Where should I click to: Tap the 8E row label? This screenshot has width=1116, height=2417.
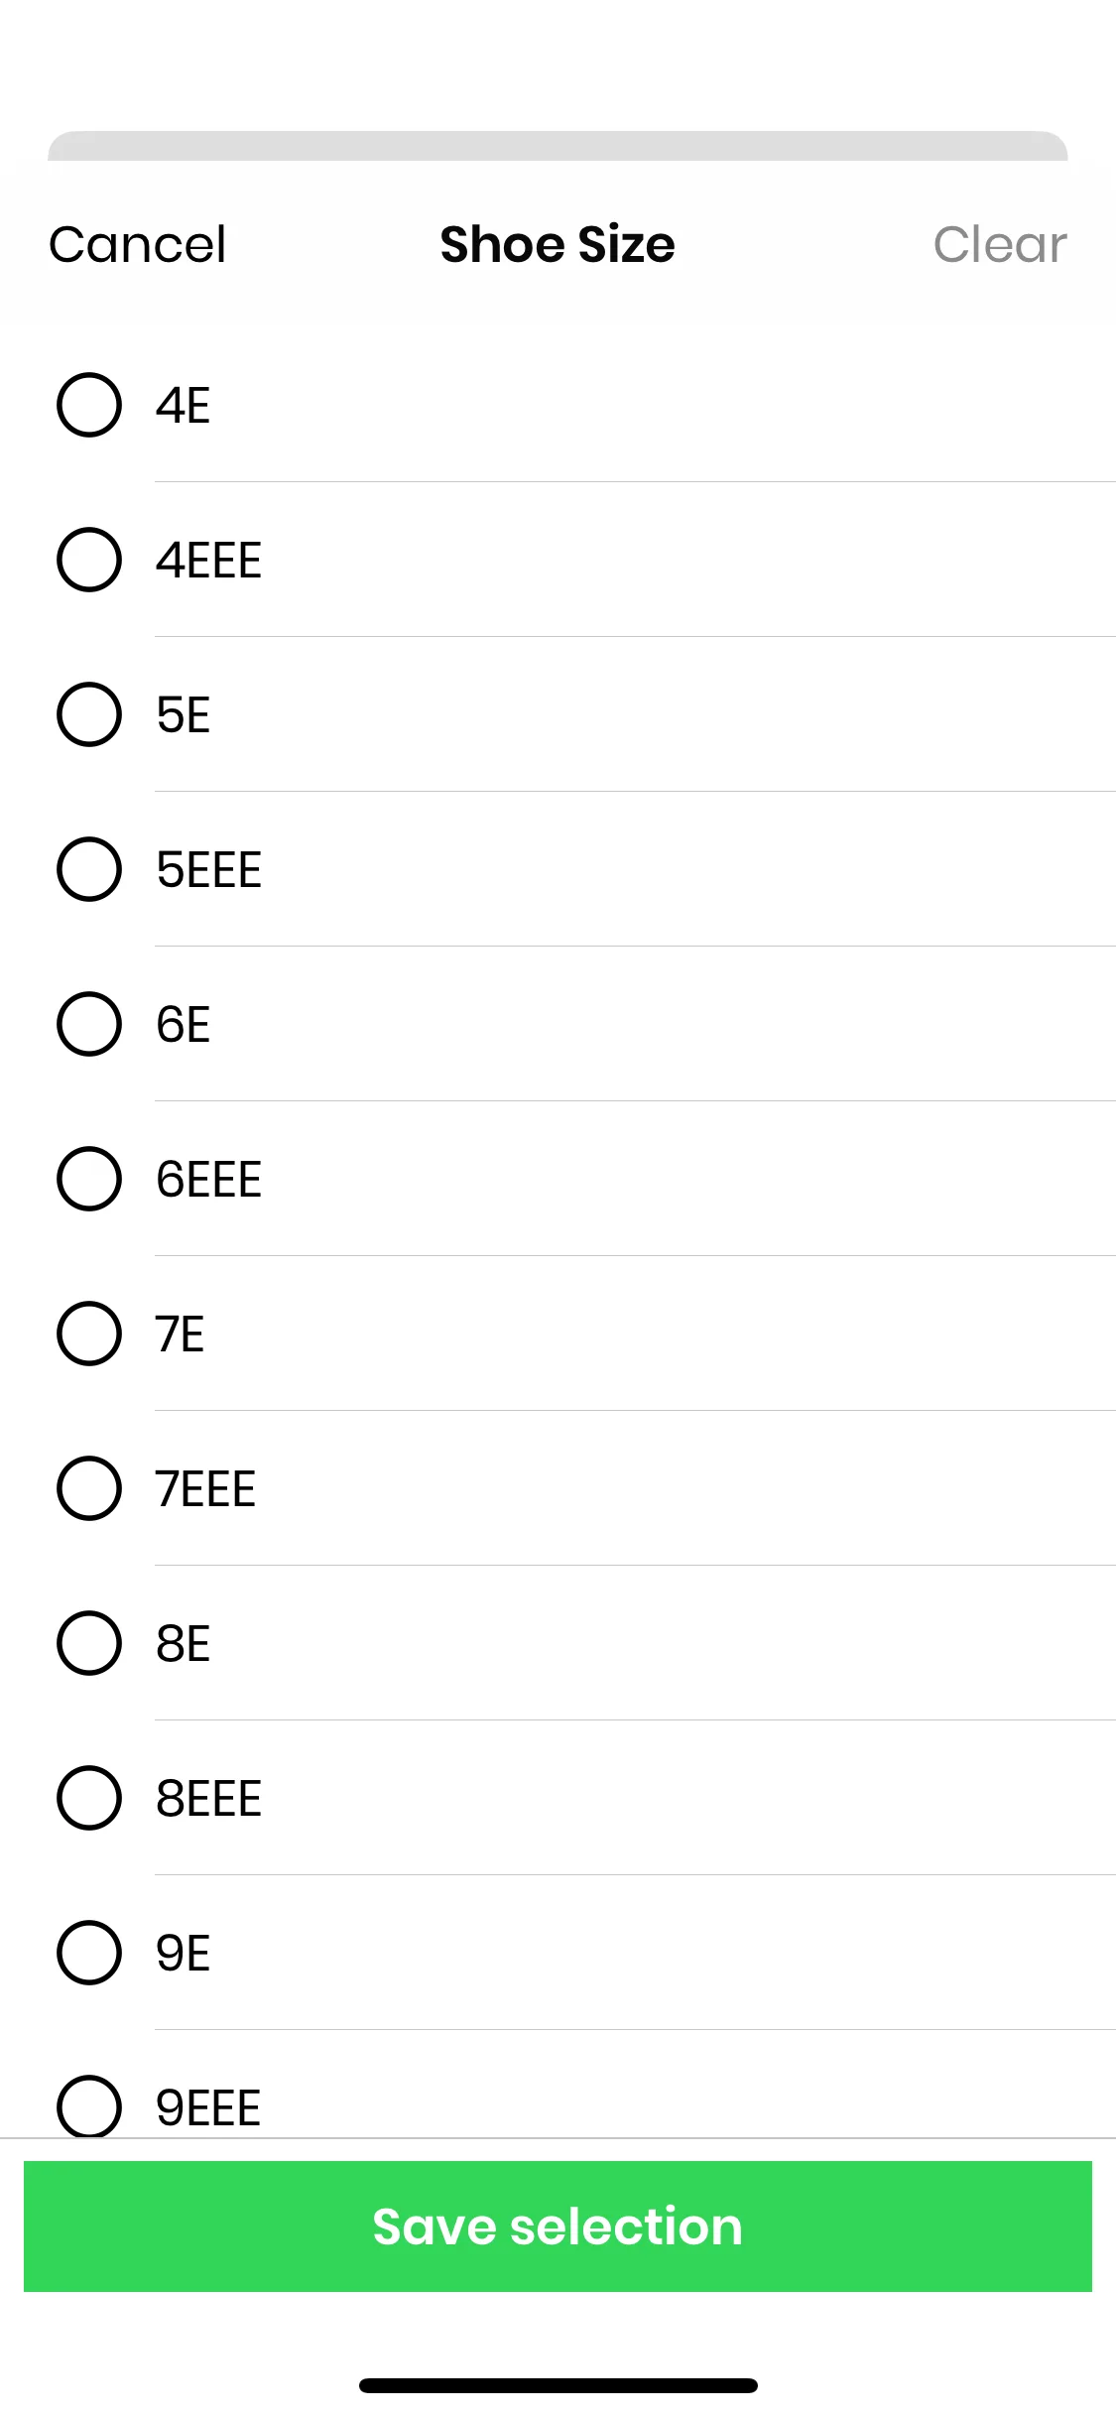point(183,1644)
